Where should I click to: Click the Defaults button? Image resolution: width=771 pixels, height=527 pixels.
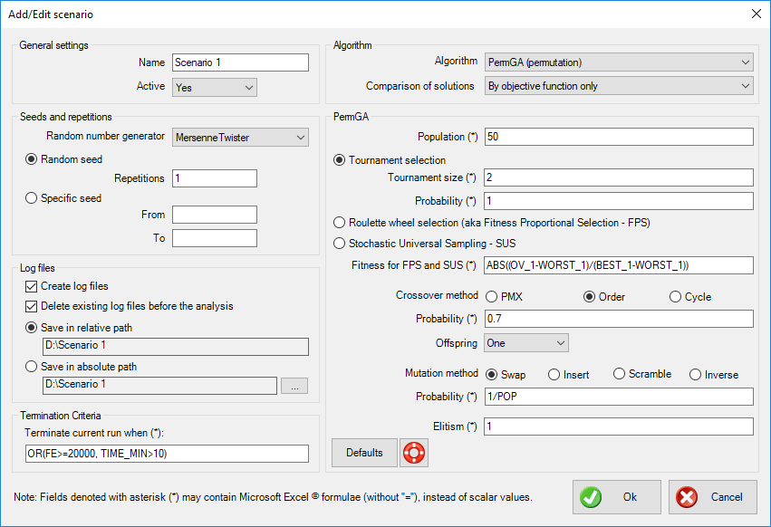click(x=364, y=453)
